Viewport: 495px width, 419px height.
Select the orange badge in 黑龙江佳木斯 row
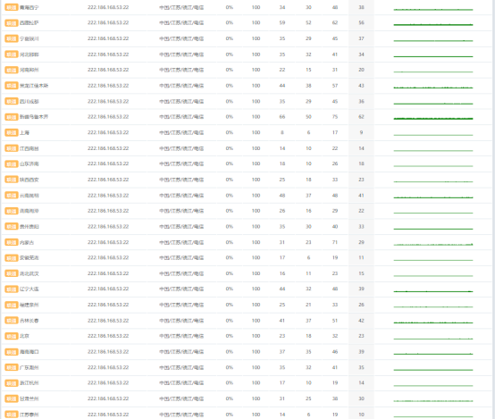click(12, 86)
